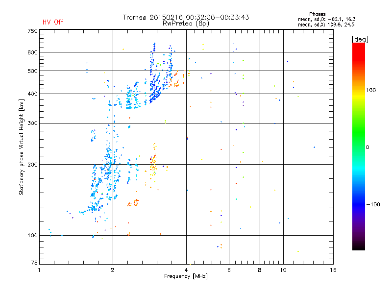This screenshot has height=294, width=392.
Task: Click the 'Stationary phase Virtual Height [km]' axis title
Action: click(x=21, y=147)
